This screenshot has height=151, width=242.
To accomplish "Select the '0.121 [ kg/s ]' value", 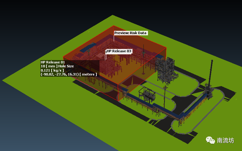I will [52, 70].
